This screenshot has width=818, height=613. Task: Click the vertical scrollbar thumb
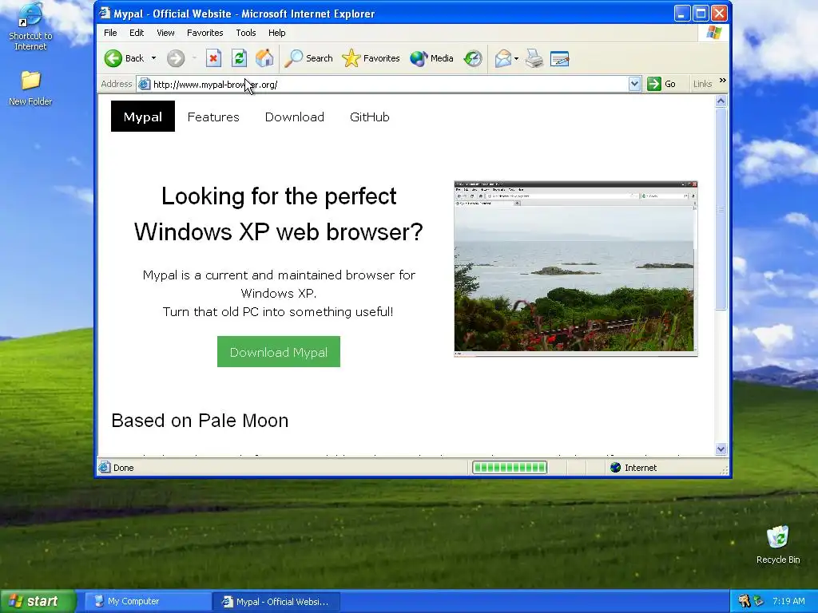tap(721, 209)
